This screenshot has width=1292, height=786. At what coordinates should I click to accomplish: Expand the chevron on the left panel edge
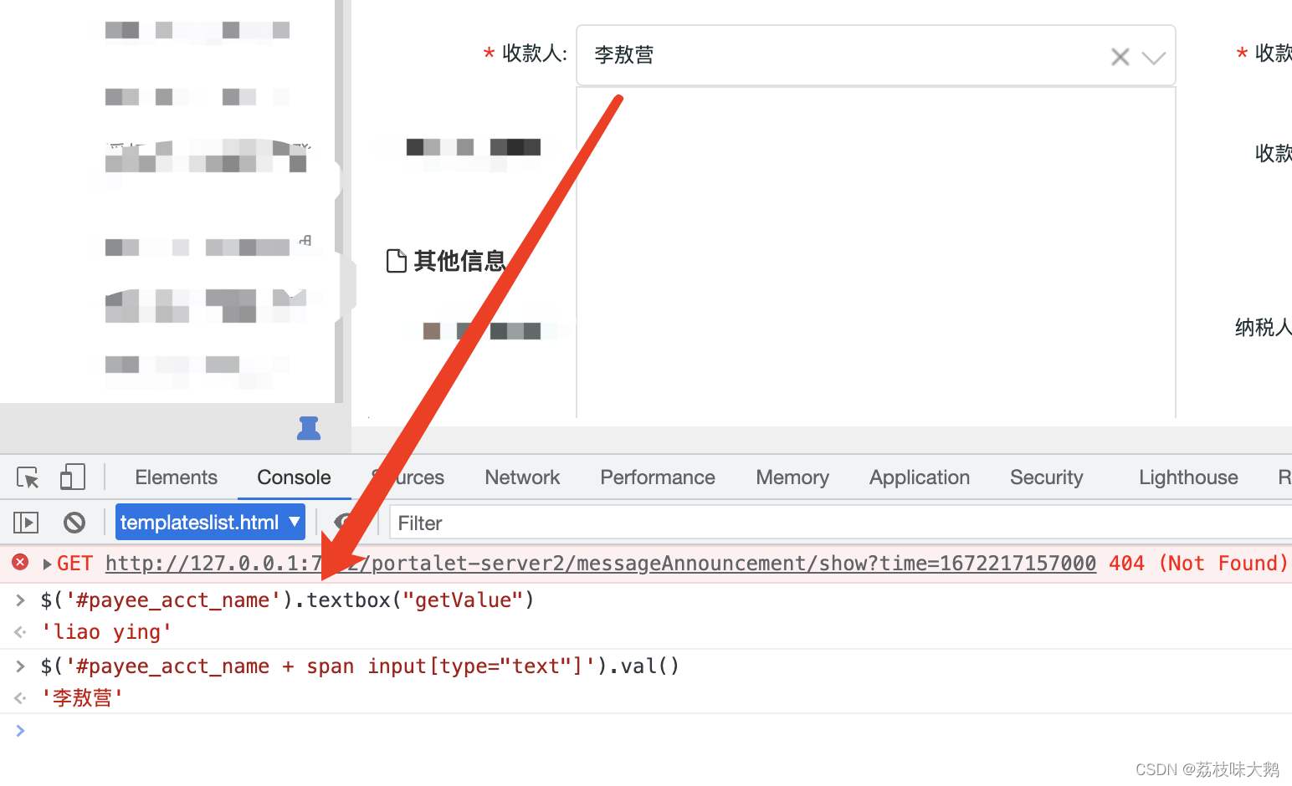(x=351, y=285)
